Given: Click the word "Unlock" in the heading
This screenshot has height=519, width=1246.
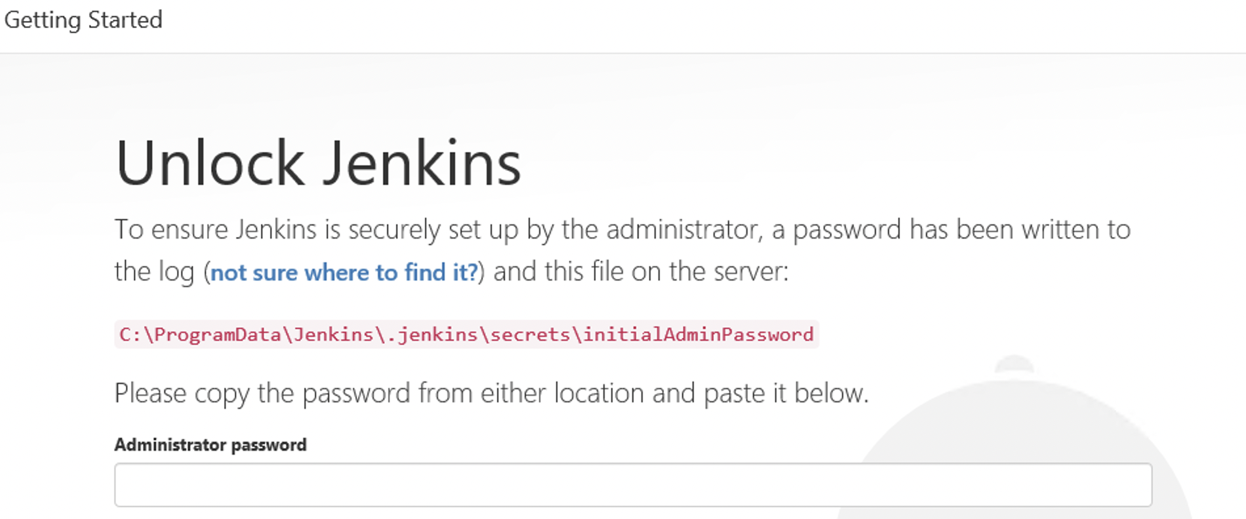Looking at the screenshot, I should click(210, 164).
